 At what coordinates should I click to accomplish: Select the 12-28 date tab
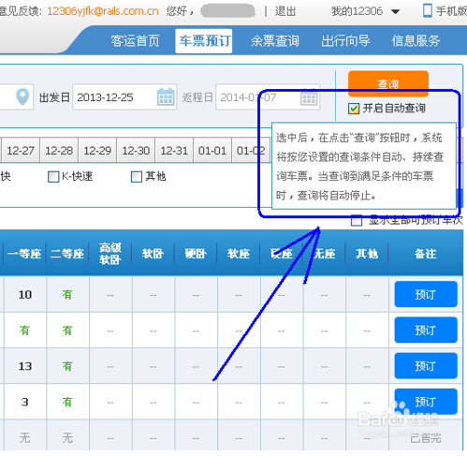[59, 151]
